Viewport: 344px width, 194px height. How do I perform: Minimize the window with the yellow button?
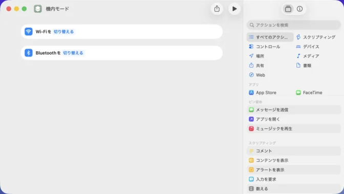[x=16, y=9]
